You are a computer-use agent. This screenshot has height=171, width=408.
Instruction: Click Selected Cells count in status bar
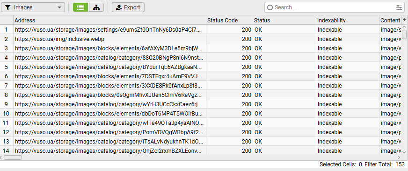click(341, 164)
